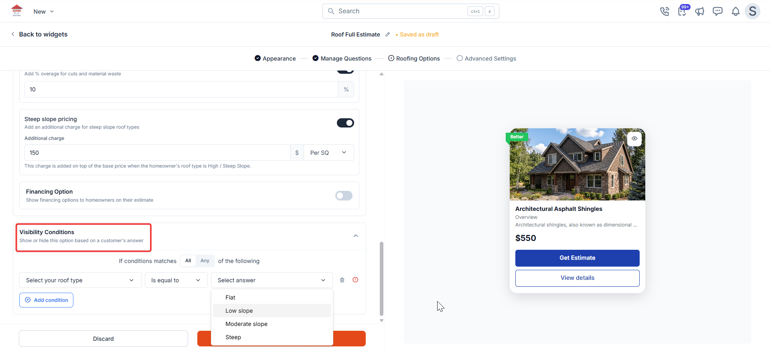The width and height of the screenshot is (770, 352).
Task: Open the megaphone announcements icon
Action: point(700,11)
